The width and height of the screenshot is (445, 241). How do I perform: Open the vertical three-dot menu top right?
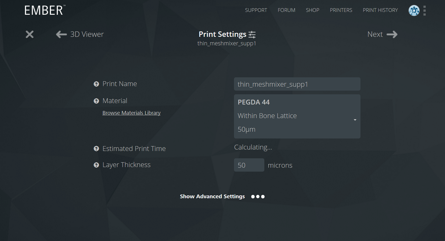pyautogui.click(x=425, y=10)
